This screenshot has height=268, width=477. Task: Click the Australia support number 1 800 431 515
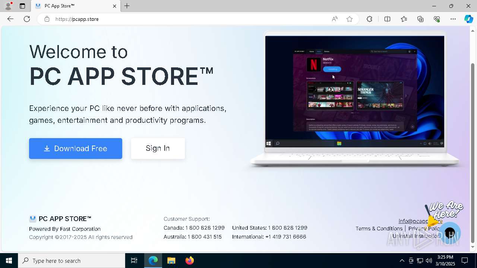(205, 237)
